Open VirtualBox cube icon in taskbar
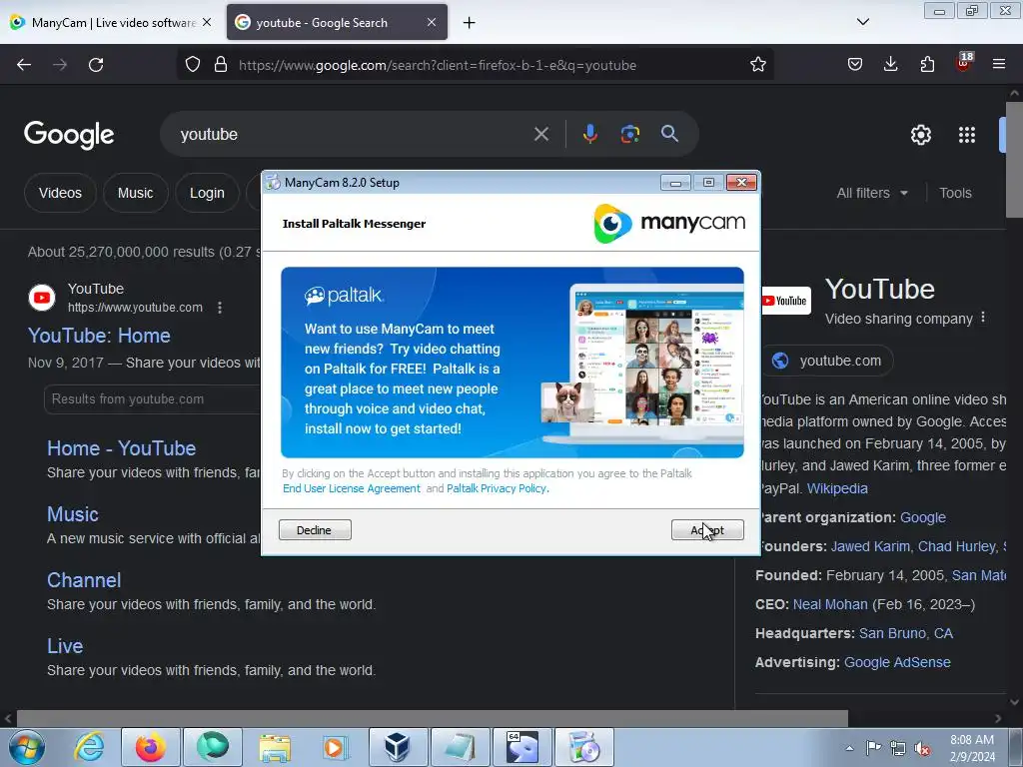 (398, 747)
